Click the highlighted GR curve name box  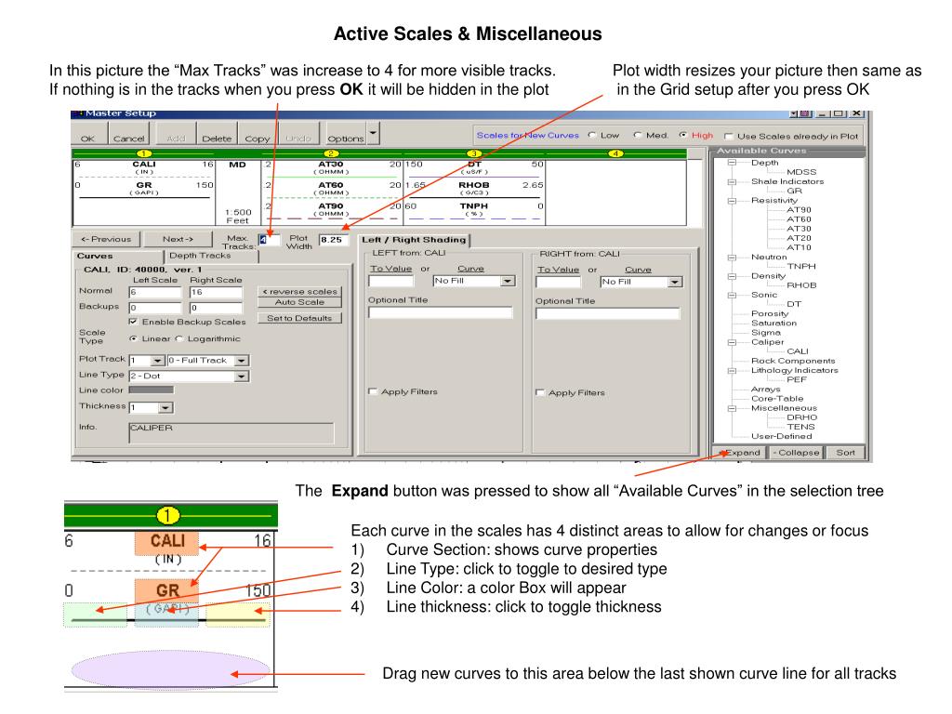point(167,590)
